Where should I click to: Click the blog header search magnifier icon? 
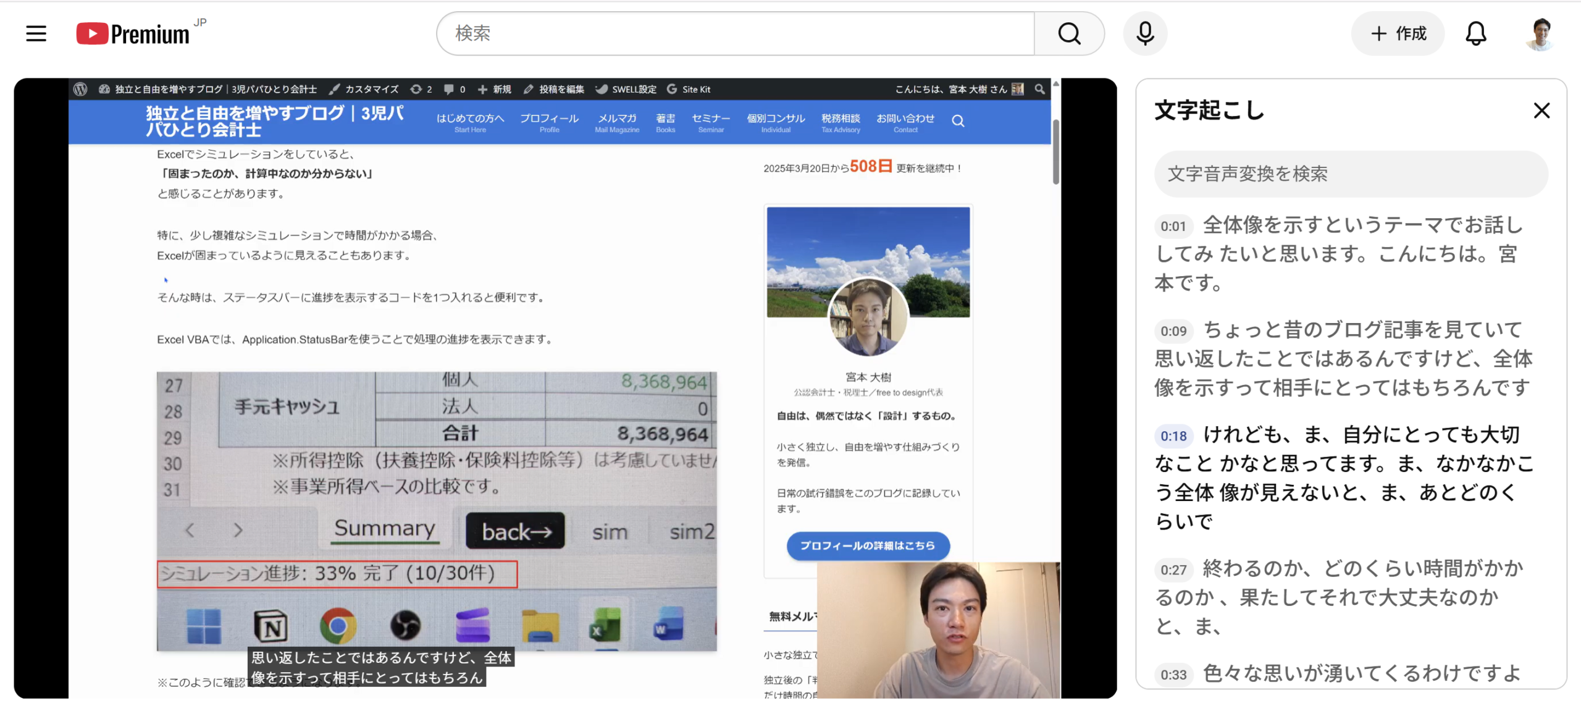pyautogui.click(x=958, y=120)
